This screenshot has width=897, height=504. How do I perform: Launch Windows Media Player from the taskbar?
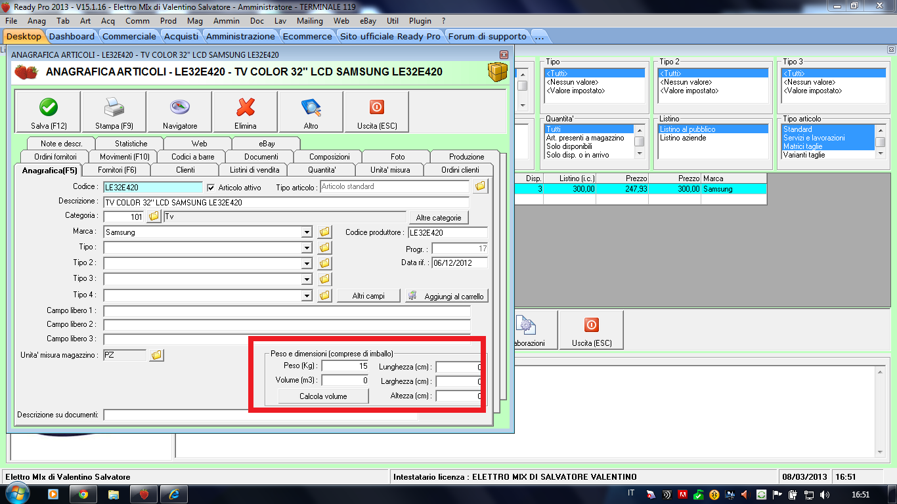[x=53, y=494]
